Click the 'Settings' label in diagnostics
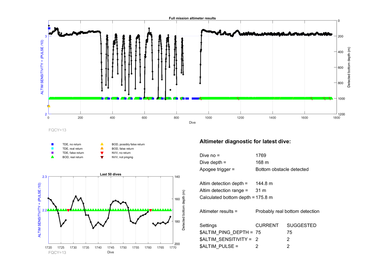Image resolution: width=372 pixels, height=274 pixels. [208, 225]
